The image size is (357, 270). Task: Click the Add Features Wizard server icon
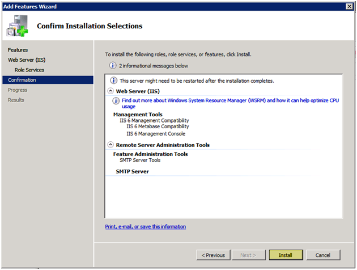point(18,26)
